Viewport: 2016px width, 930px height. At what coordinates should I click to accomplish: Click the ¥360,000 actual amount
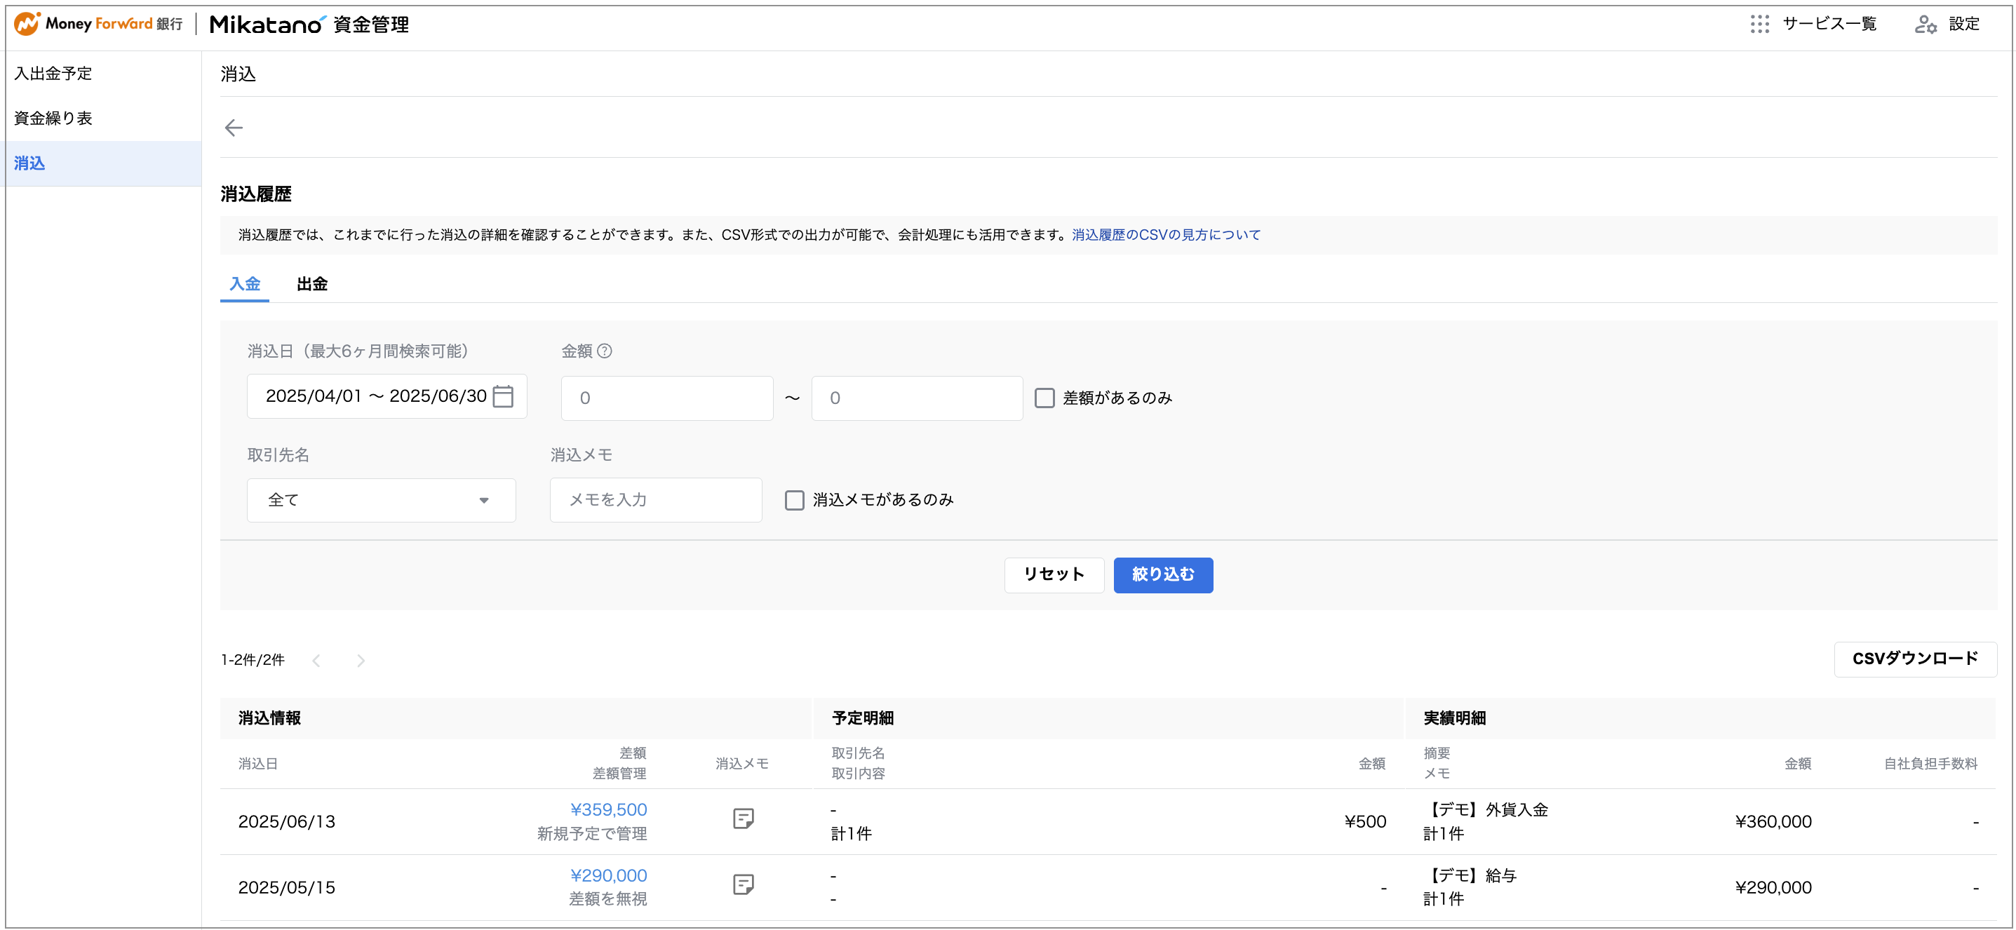tap(1773, 821)
